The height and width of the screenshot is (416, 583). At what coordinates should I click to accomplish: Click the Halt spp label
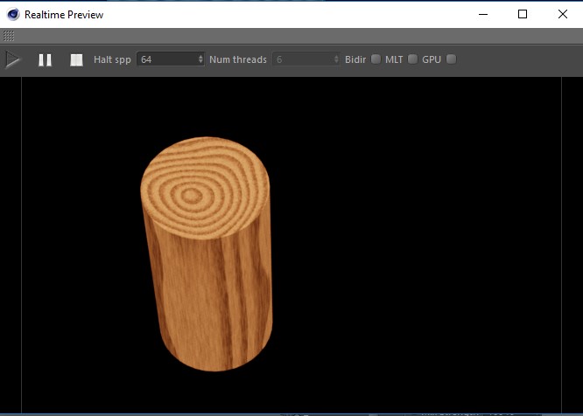pos(112,59)
